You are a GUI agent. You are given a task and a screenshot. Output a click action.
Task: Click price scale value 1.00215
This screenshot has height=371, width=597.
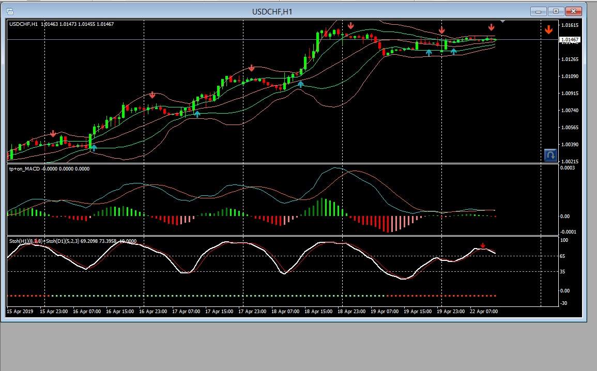pos(570,162)
